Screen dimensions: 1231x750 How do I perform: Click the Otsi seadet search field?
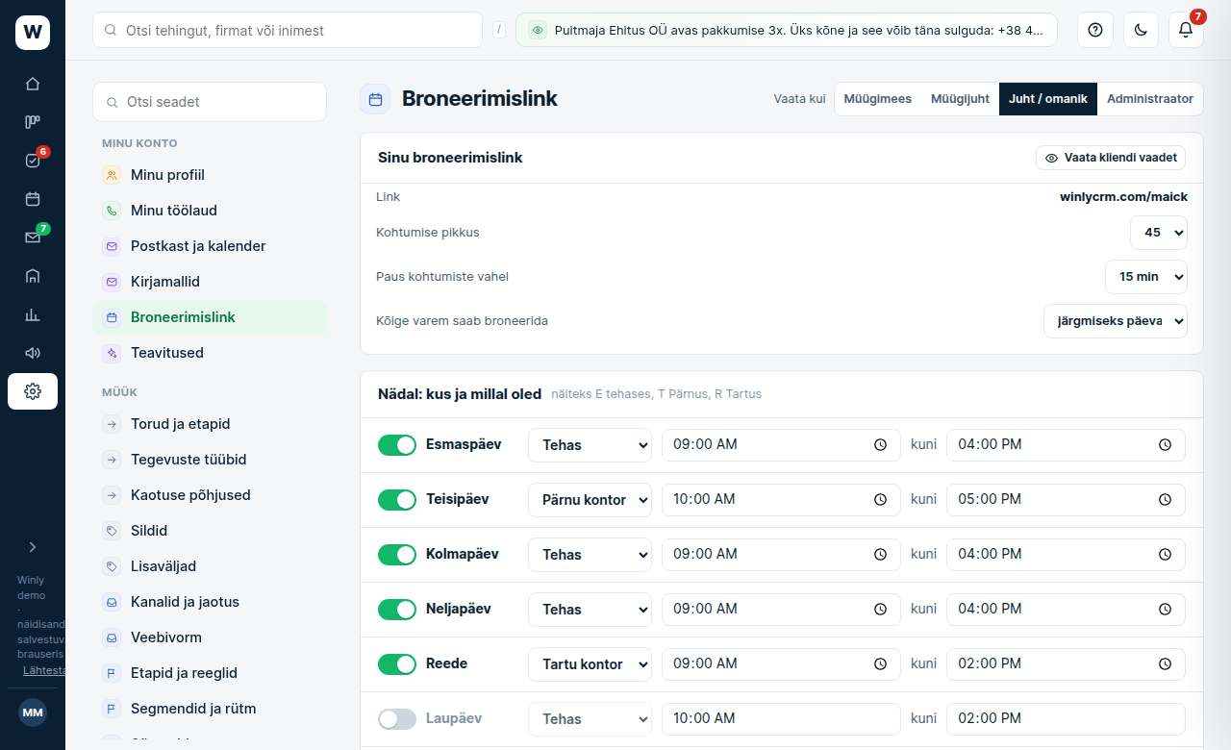pyautogui.click(x=210, y=102)
